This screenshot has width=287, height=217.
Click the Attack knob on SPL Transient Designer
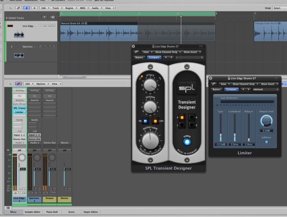click(150, 85)
